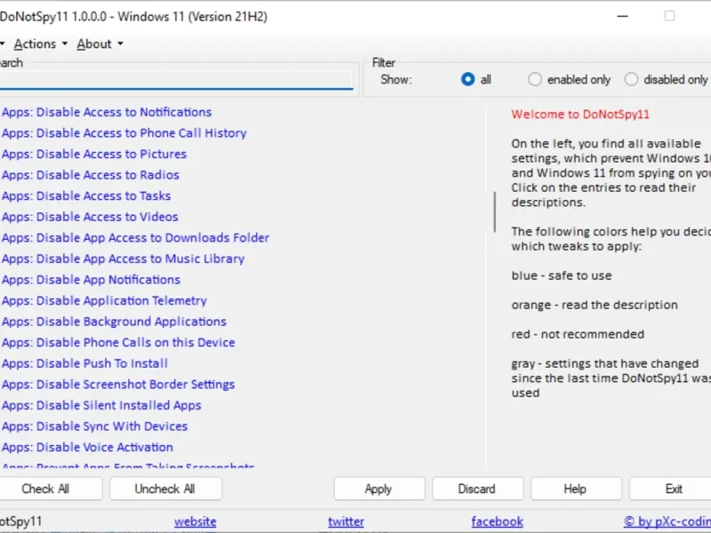This screenshot has height=533, width=711.
Task: Open the Actions menu
Action: [x=40, y=44]
